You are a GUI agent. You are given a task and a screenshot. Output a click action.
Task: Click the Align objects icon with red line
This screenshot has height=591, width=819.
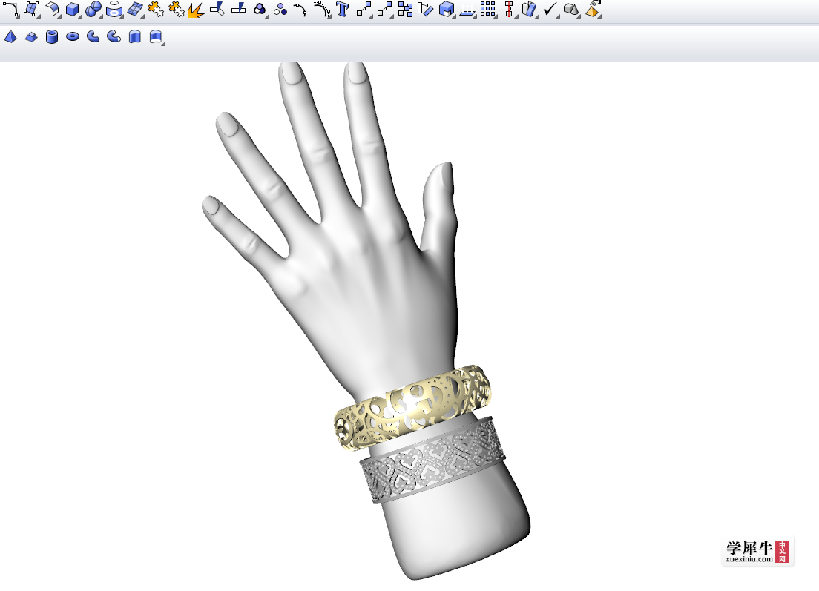point(509,9)
